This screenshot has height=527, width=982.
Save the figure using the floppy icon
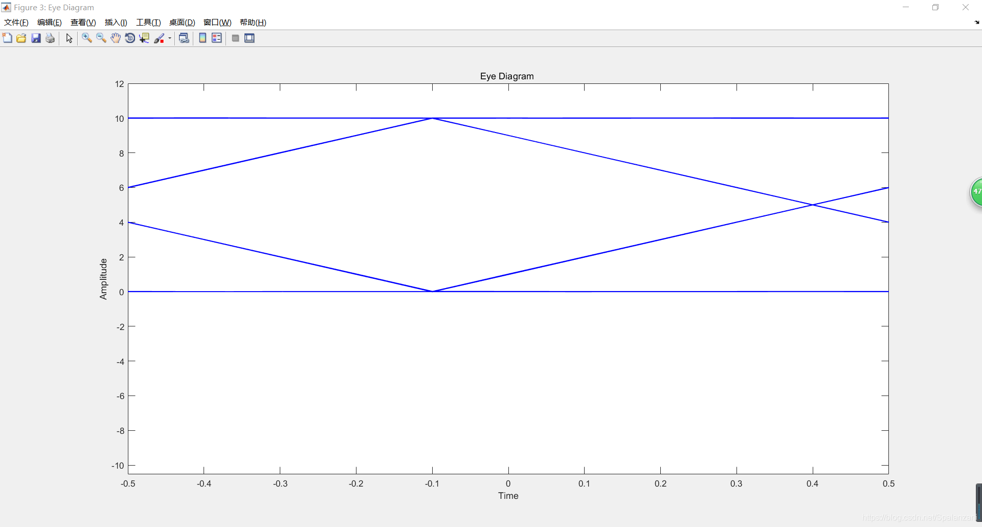36,38
